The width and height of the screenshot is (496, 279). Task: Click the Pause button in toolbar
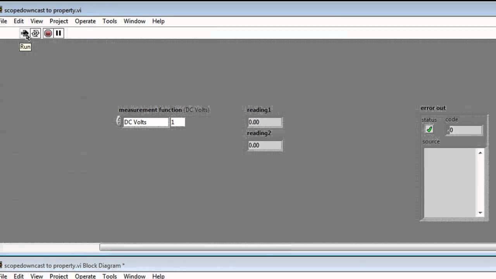click(x=59, y=33)
